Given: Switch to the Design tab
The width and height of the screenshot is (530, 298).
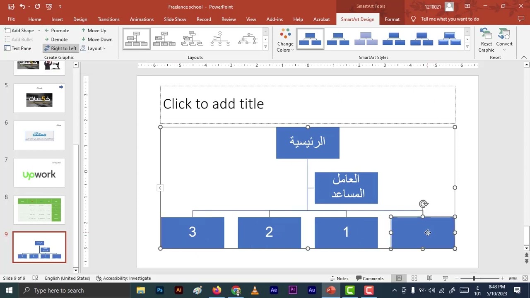Looking at the screenshot, I should point(80,19).
